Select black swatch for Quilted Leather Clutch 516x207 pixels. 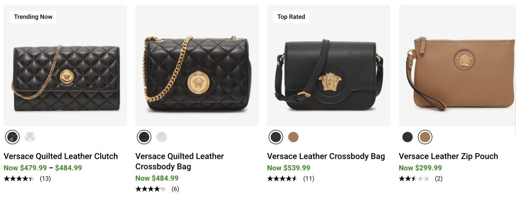tap(12, 136)
